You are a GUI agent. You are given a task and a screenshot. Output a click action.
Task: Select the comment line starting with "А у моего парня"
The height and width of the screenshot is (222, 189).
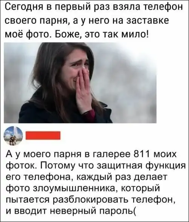coord(91,155)
